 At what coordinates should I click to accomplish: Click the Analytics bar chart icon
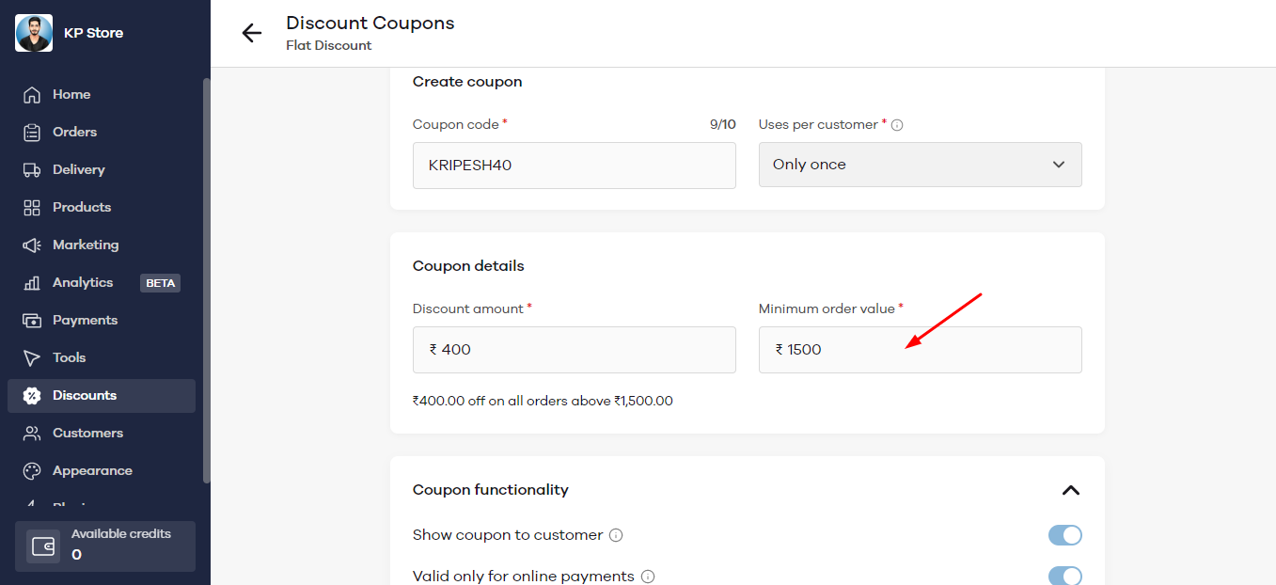pos(32,283)
